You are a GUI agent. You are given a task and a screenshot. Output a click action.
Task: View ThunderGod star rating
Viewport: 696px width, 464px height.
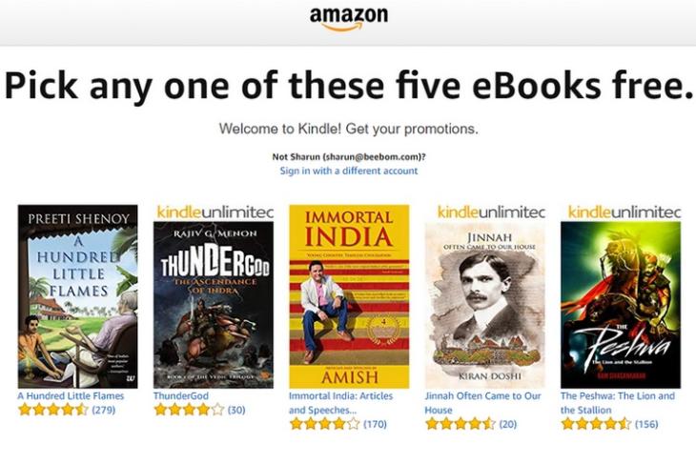(x=189, y=410)
